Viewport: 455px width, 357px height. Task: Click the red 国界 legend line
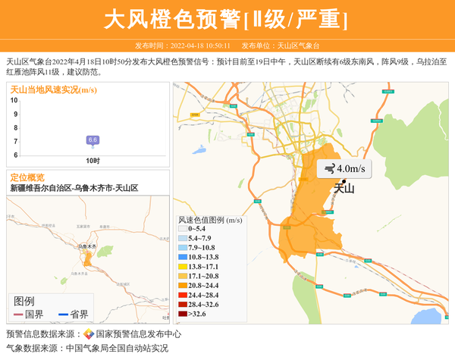[18, 315]
